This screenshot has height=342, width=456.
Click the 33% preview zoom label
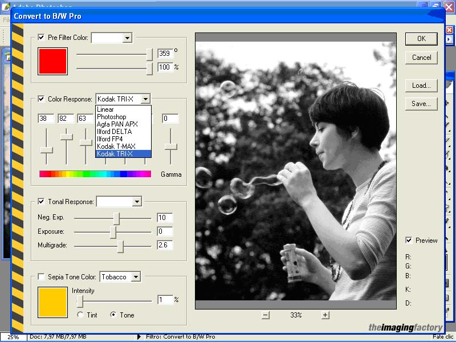pyautogui.click(x=296, y=315)
